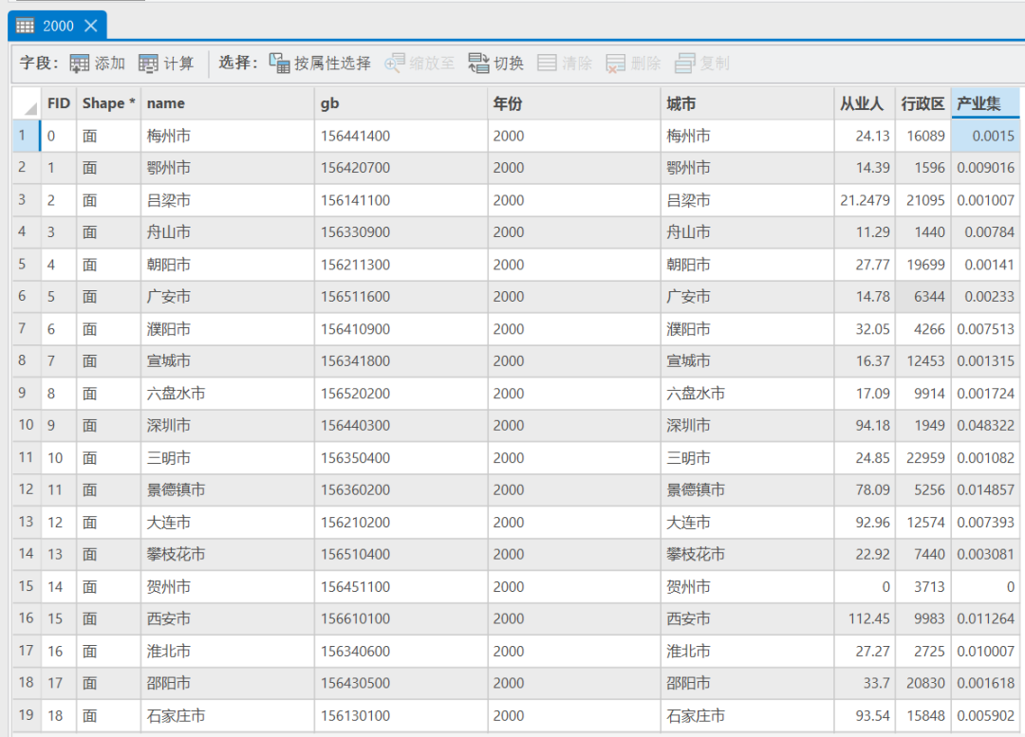Click the Calculate field icon (计算)
The image size is (1025, 737).
click(148, 64)
